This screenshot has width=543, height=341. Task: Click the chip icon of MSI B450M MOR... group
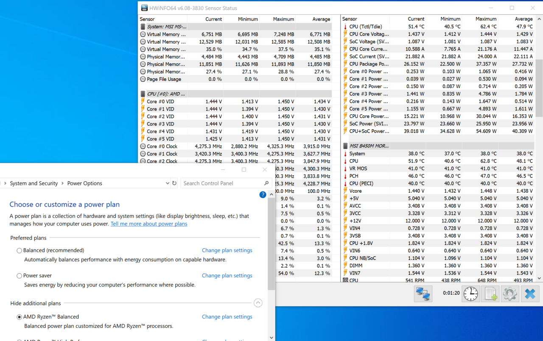pyautogui.click(x=345, y=146)
